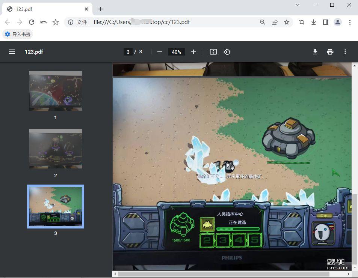Click the address bar URL
The image size is (358, 278).
[142, 22]
